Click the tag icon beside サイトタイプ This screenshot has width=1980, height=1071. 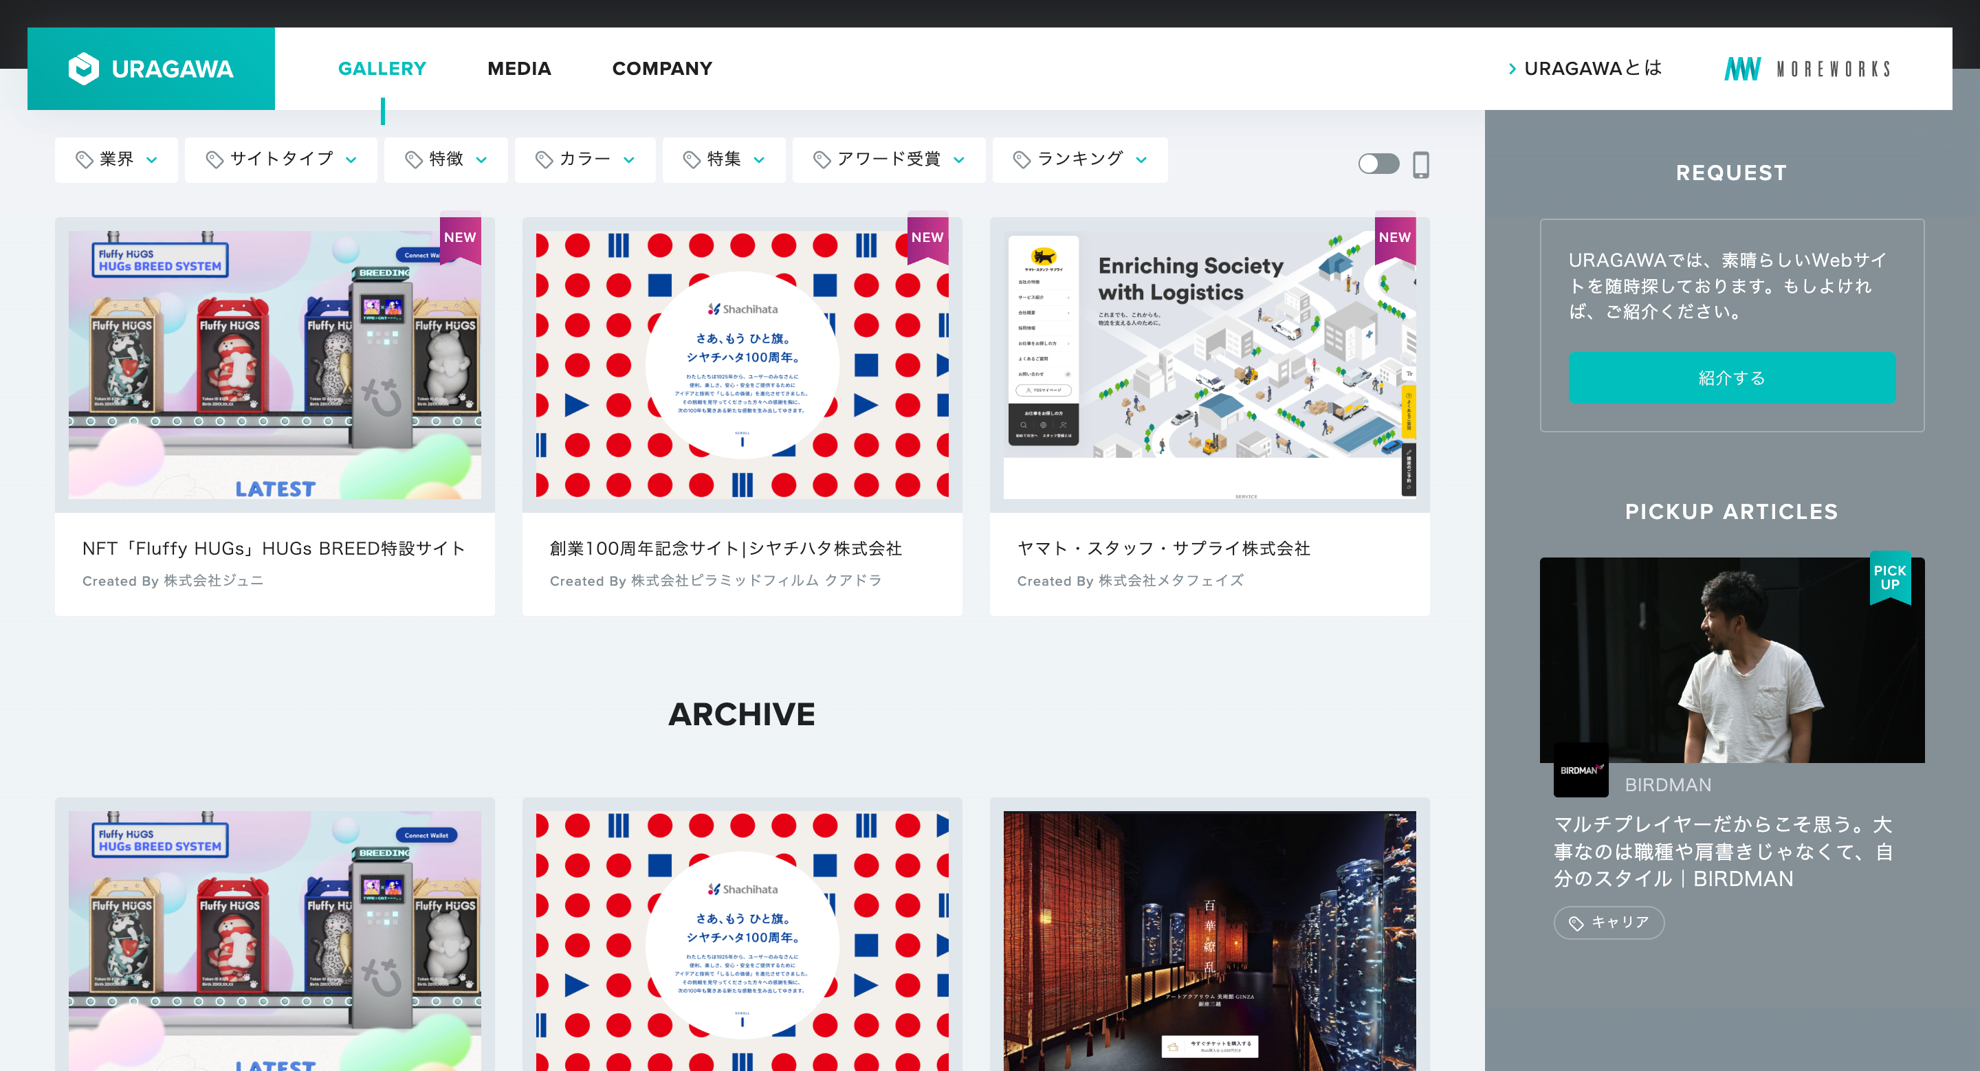(x=214, y=159)
